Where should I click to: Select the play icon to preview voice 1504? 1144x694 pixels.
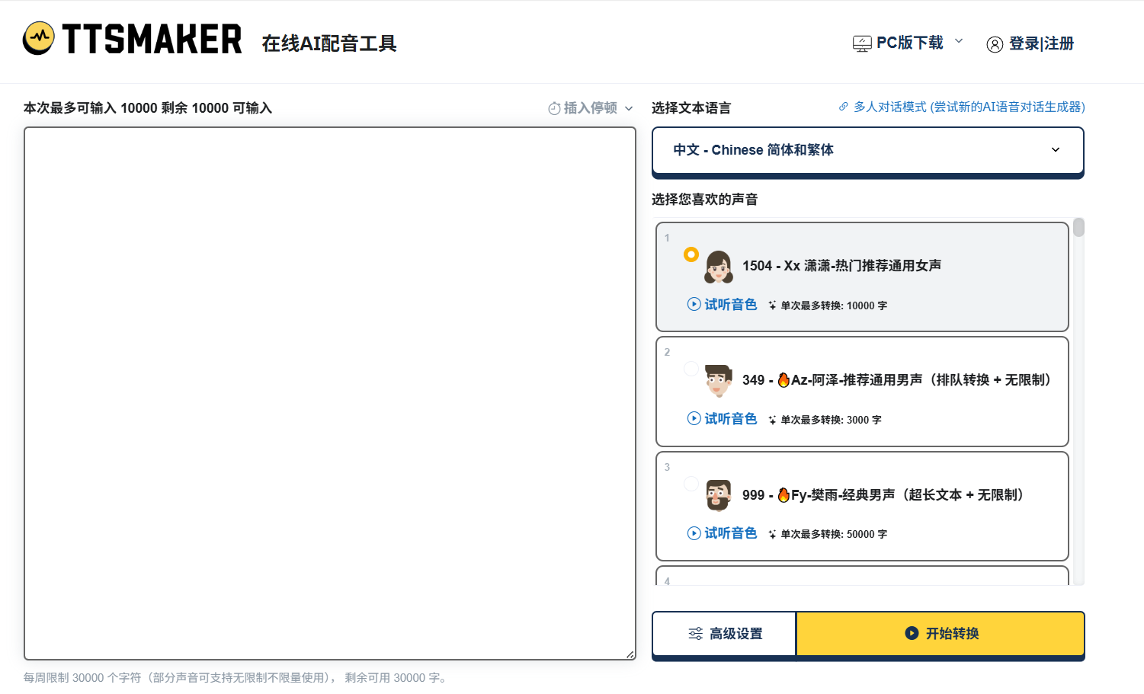click(694, 304)
